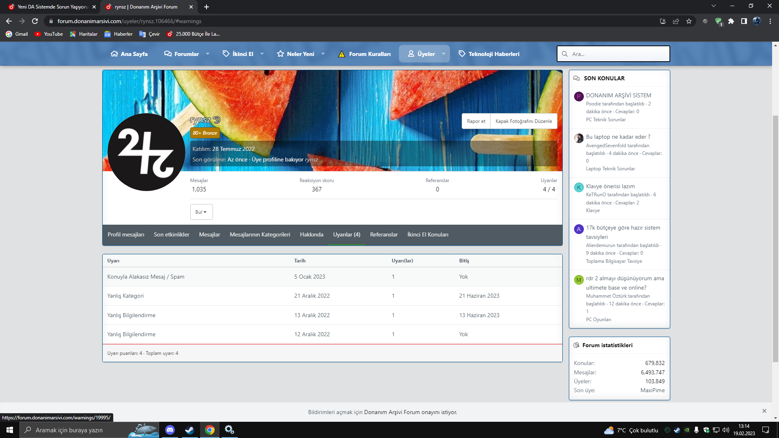Click the Teknoloji Haberleri tag icon
This screenshot has width=779, height=438.
(462, 54)
